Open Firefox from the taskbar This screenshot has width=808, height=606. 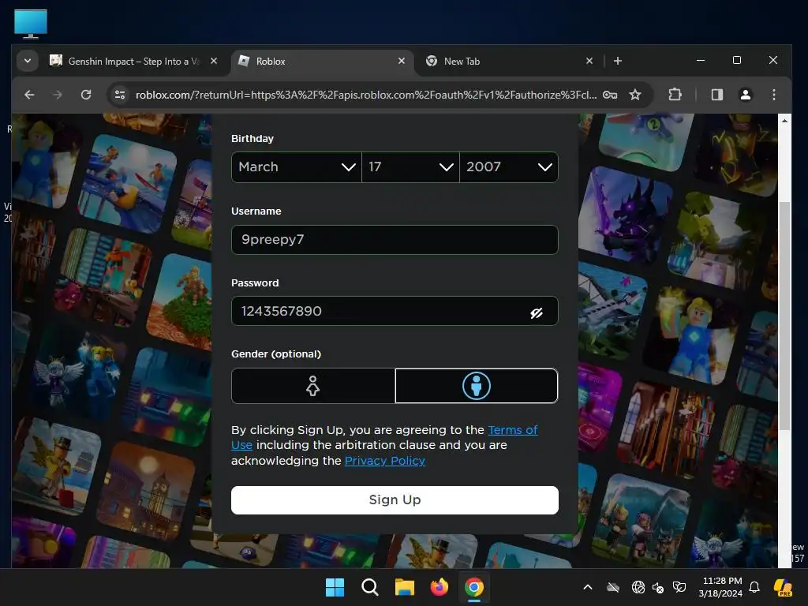click(x=439, y=587)
